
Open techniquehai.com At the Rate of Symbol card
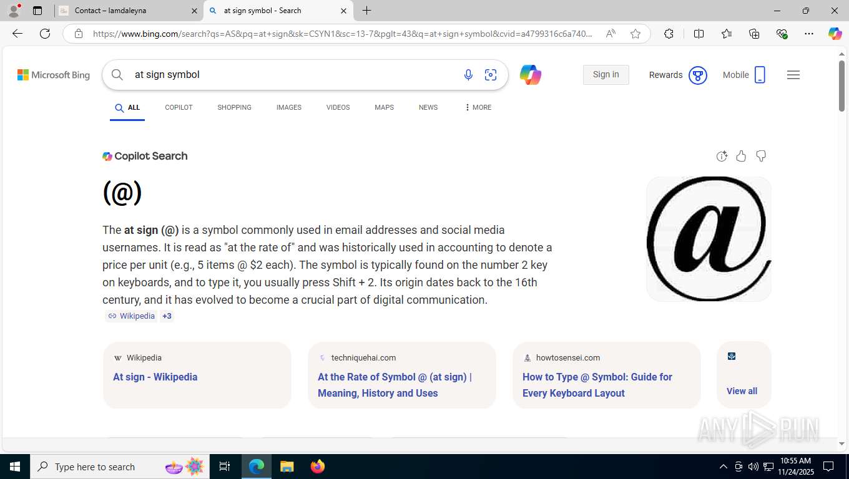[x=402, y=375]
